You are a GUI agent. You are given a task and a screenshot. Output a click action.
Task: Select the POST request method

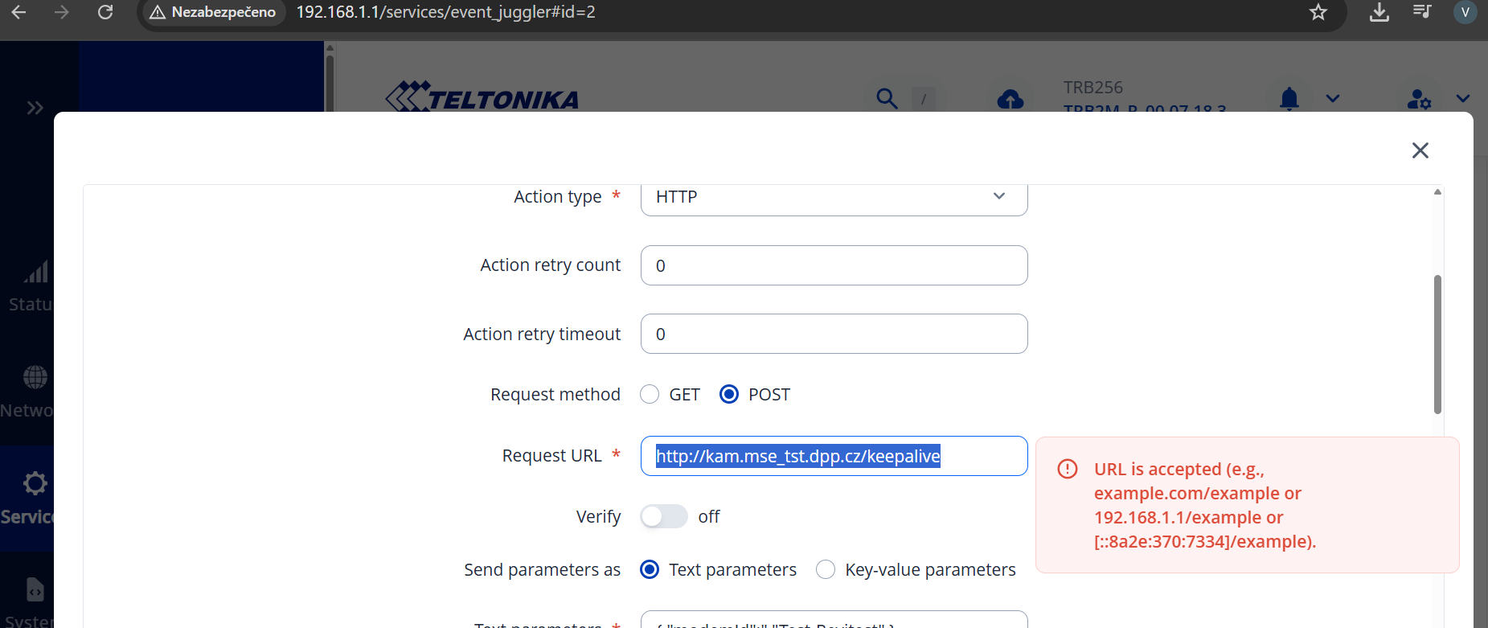(729, 395)
